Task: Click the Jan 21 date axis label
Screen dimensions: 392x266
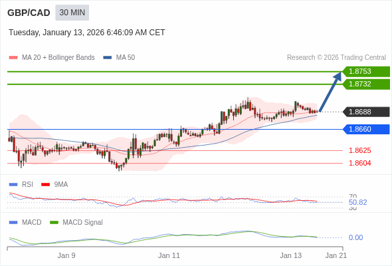Action: (336, 255)
